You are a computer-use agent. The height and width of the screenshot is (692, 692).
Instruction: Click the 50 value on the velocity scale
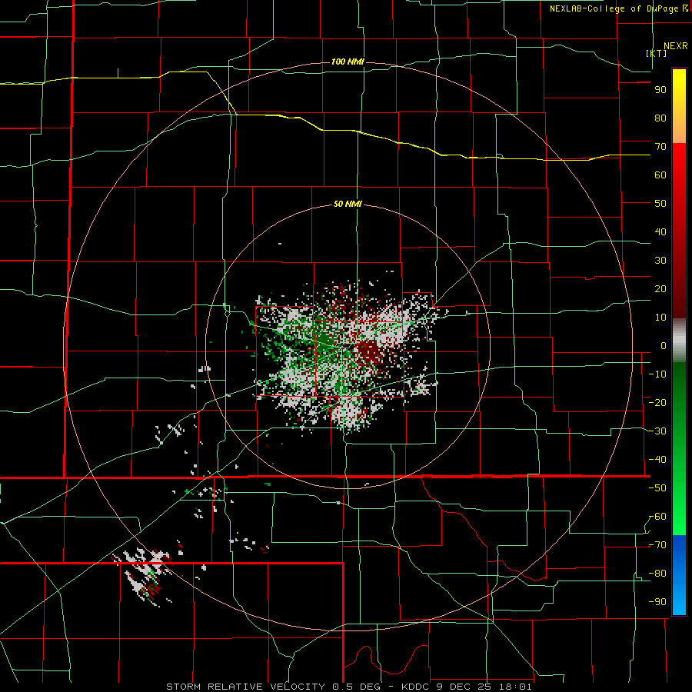pos(660,204)
